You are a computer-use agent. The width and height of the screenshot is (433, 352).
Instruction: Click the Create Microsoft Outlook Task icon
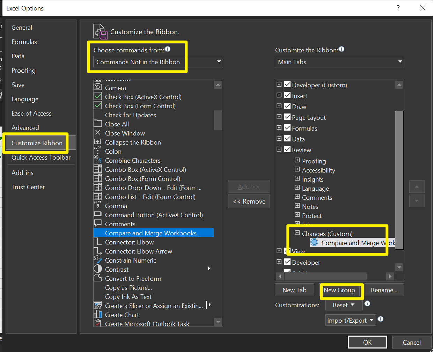(98, 324)
